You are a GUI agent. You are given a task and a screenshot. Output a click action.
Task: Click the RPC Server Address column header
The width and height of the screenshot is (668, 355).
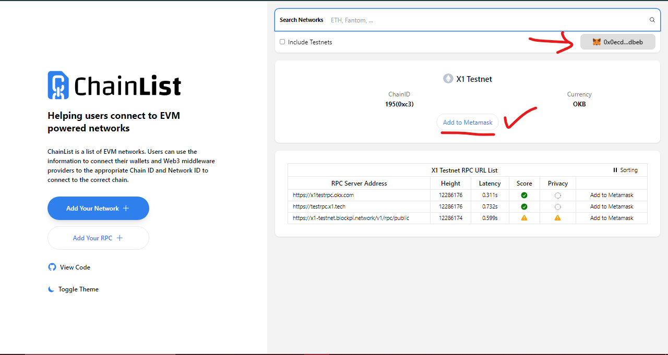(x=359, y=183)
